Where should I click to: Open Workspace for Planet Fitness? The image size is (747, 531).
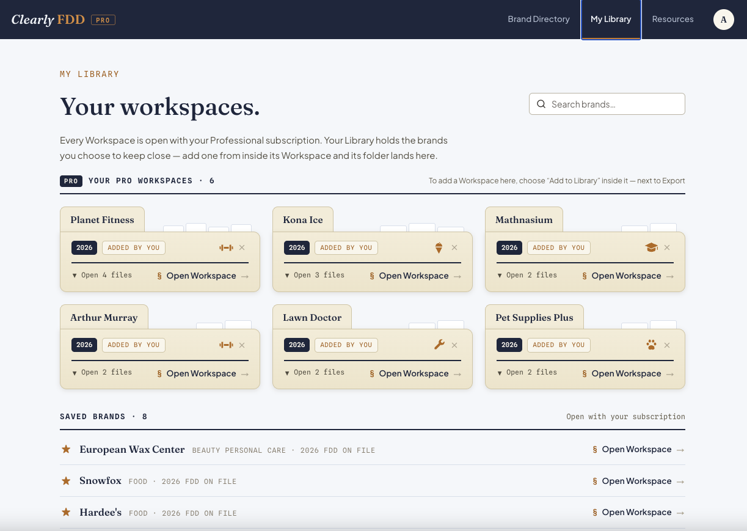[x=203, y=276]
